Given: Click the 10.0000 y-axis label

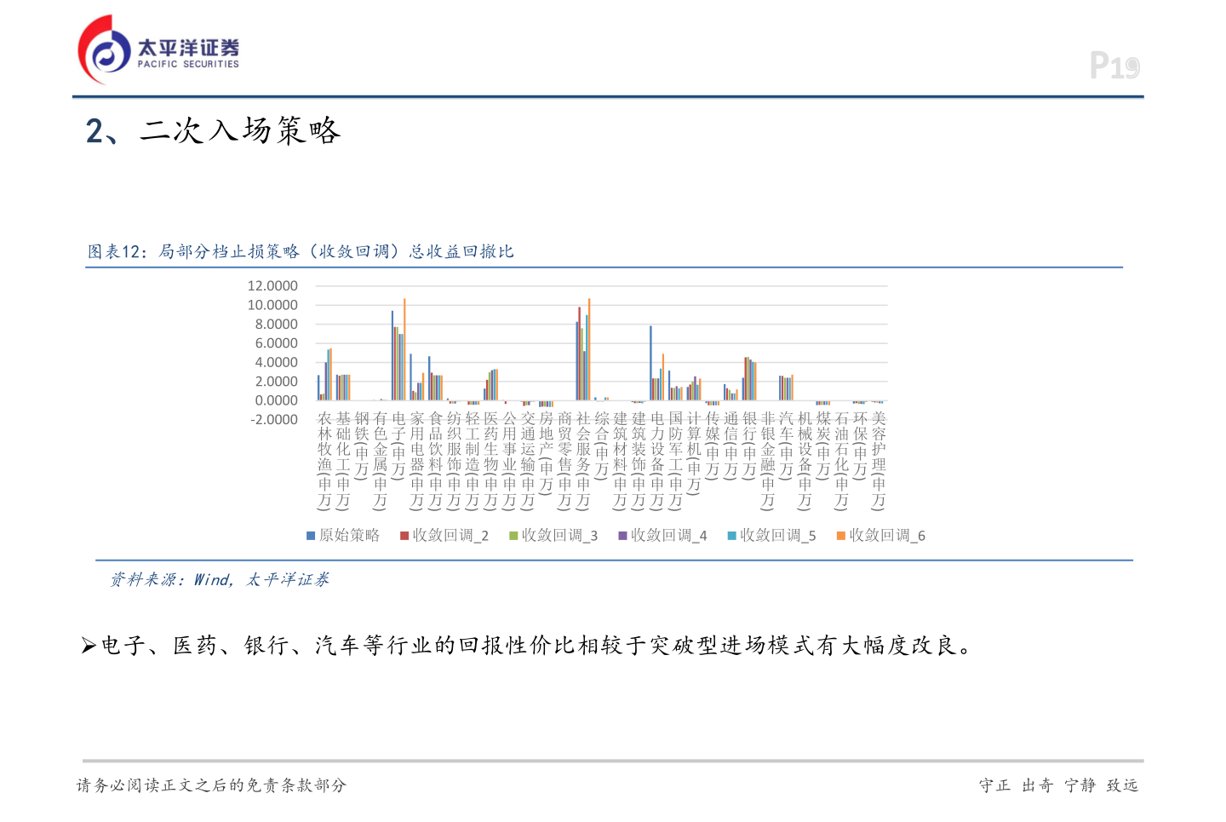Looking at the screenshot, I should tap(272, 305).
